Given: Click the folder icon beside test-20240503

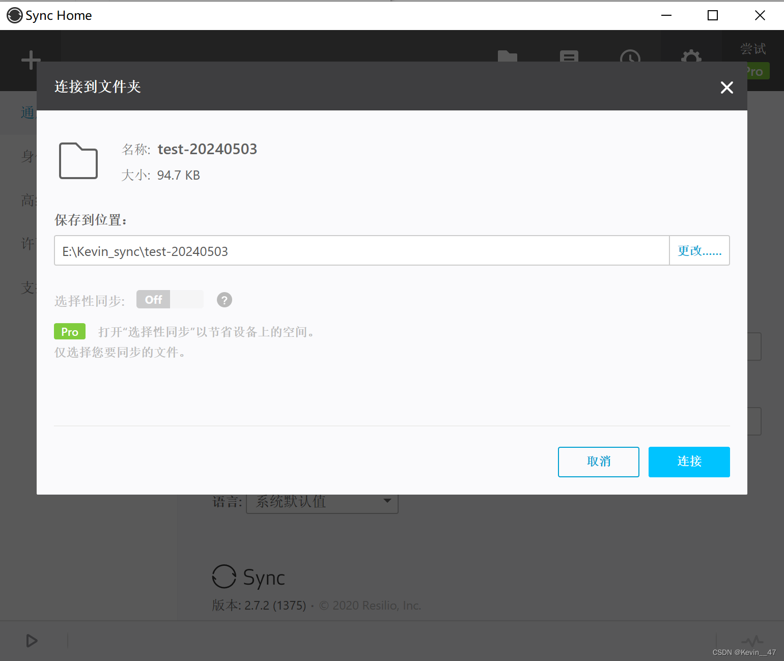Looking at the screenshot, I should 78,161.
